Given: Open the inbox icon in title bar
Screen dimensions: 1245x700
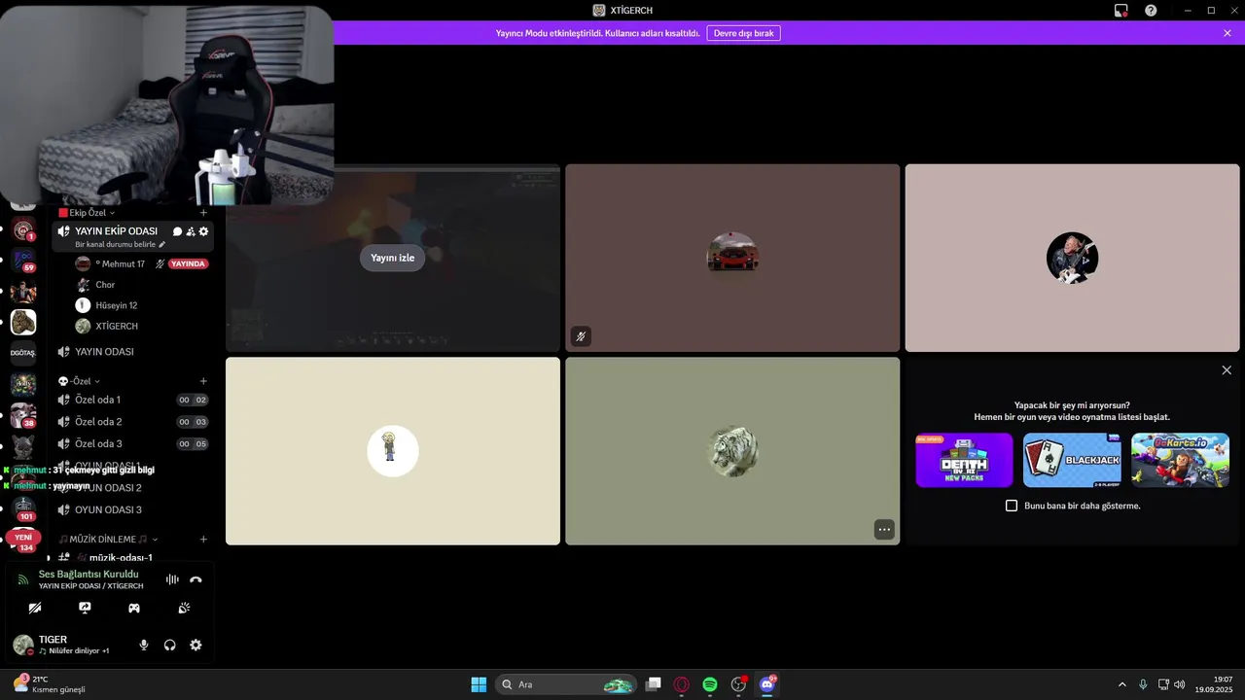Looking at the screenshot, I should coord(1121,10).
